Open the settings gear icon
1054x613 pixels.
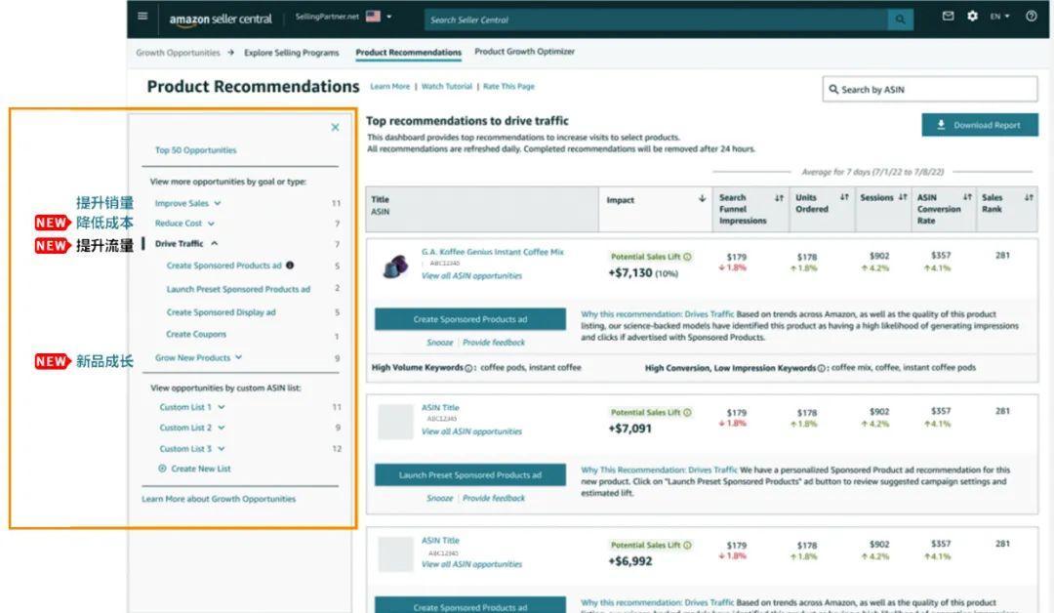click(x=972, y=17)
